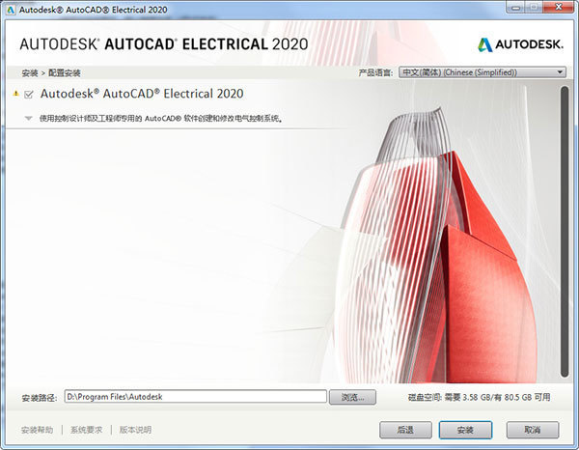The height and width of the screenshot is (450, 579).
Task: Uncheck the AutoCAD Electrical 2020 checkbox
Action: (x=28, y=95)
